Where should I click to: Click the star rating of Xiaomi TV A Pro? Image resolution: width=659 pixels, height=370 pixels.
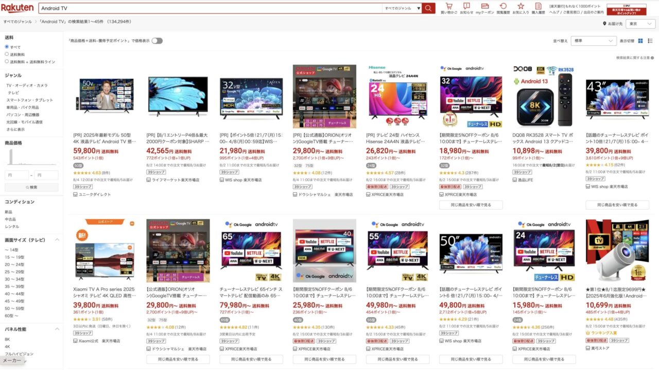click(82, 319)
